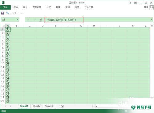154x113 pixels.
Task: Maximize the Excel window
Action: click(146, 3)
